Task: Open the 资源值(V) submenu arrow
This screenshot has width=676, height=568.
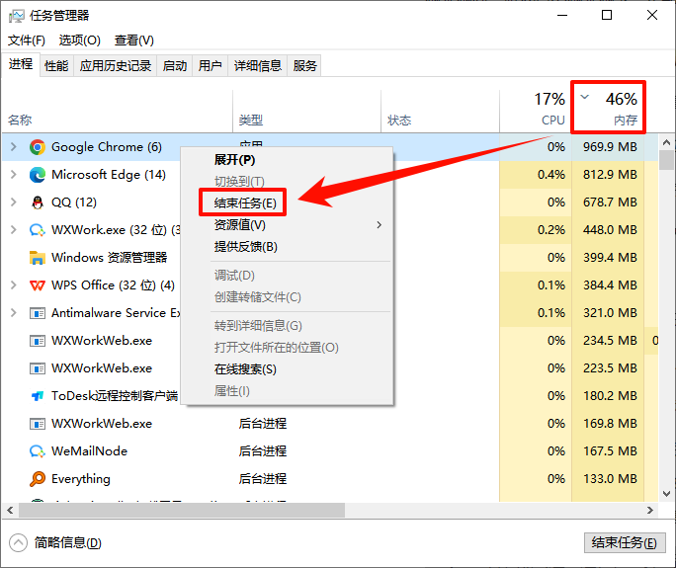Action: click(x=379, y=225)
